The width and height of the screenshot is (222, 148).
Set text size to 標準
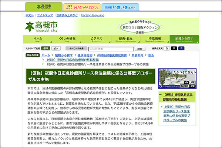pos(46,48)
